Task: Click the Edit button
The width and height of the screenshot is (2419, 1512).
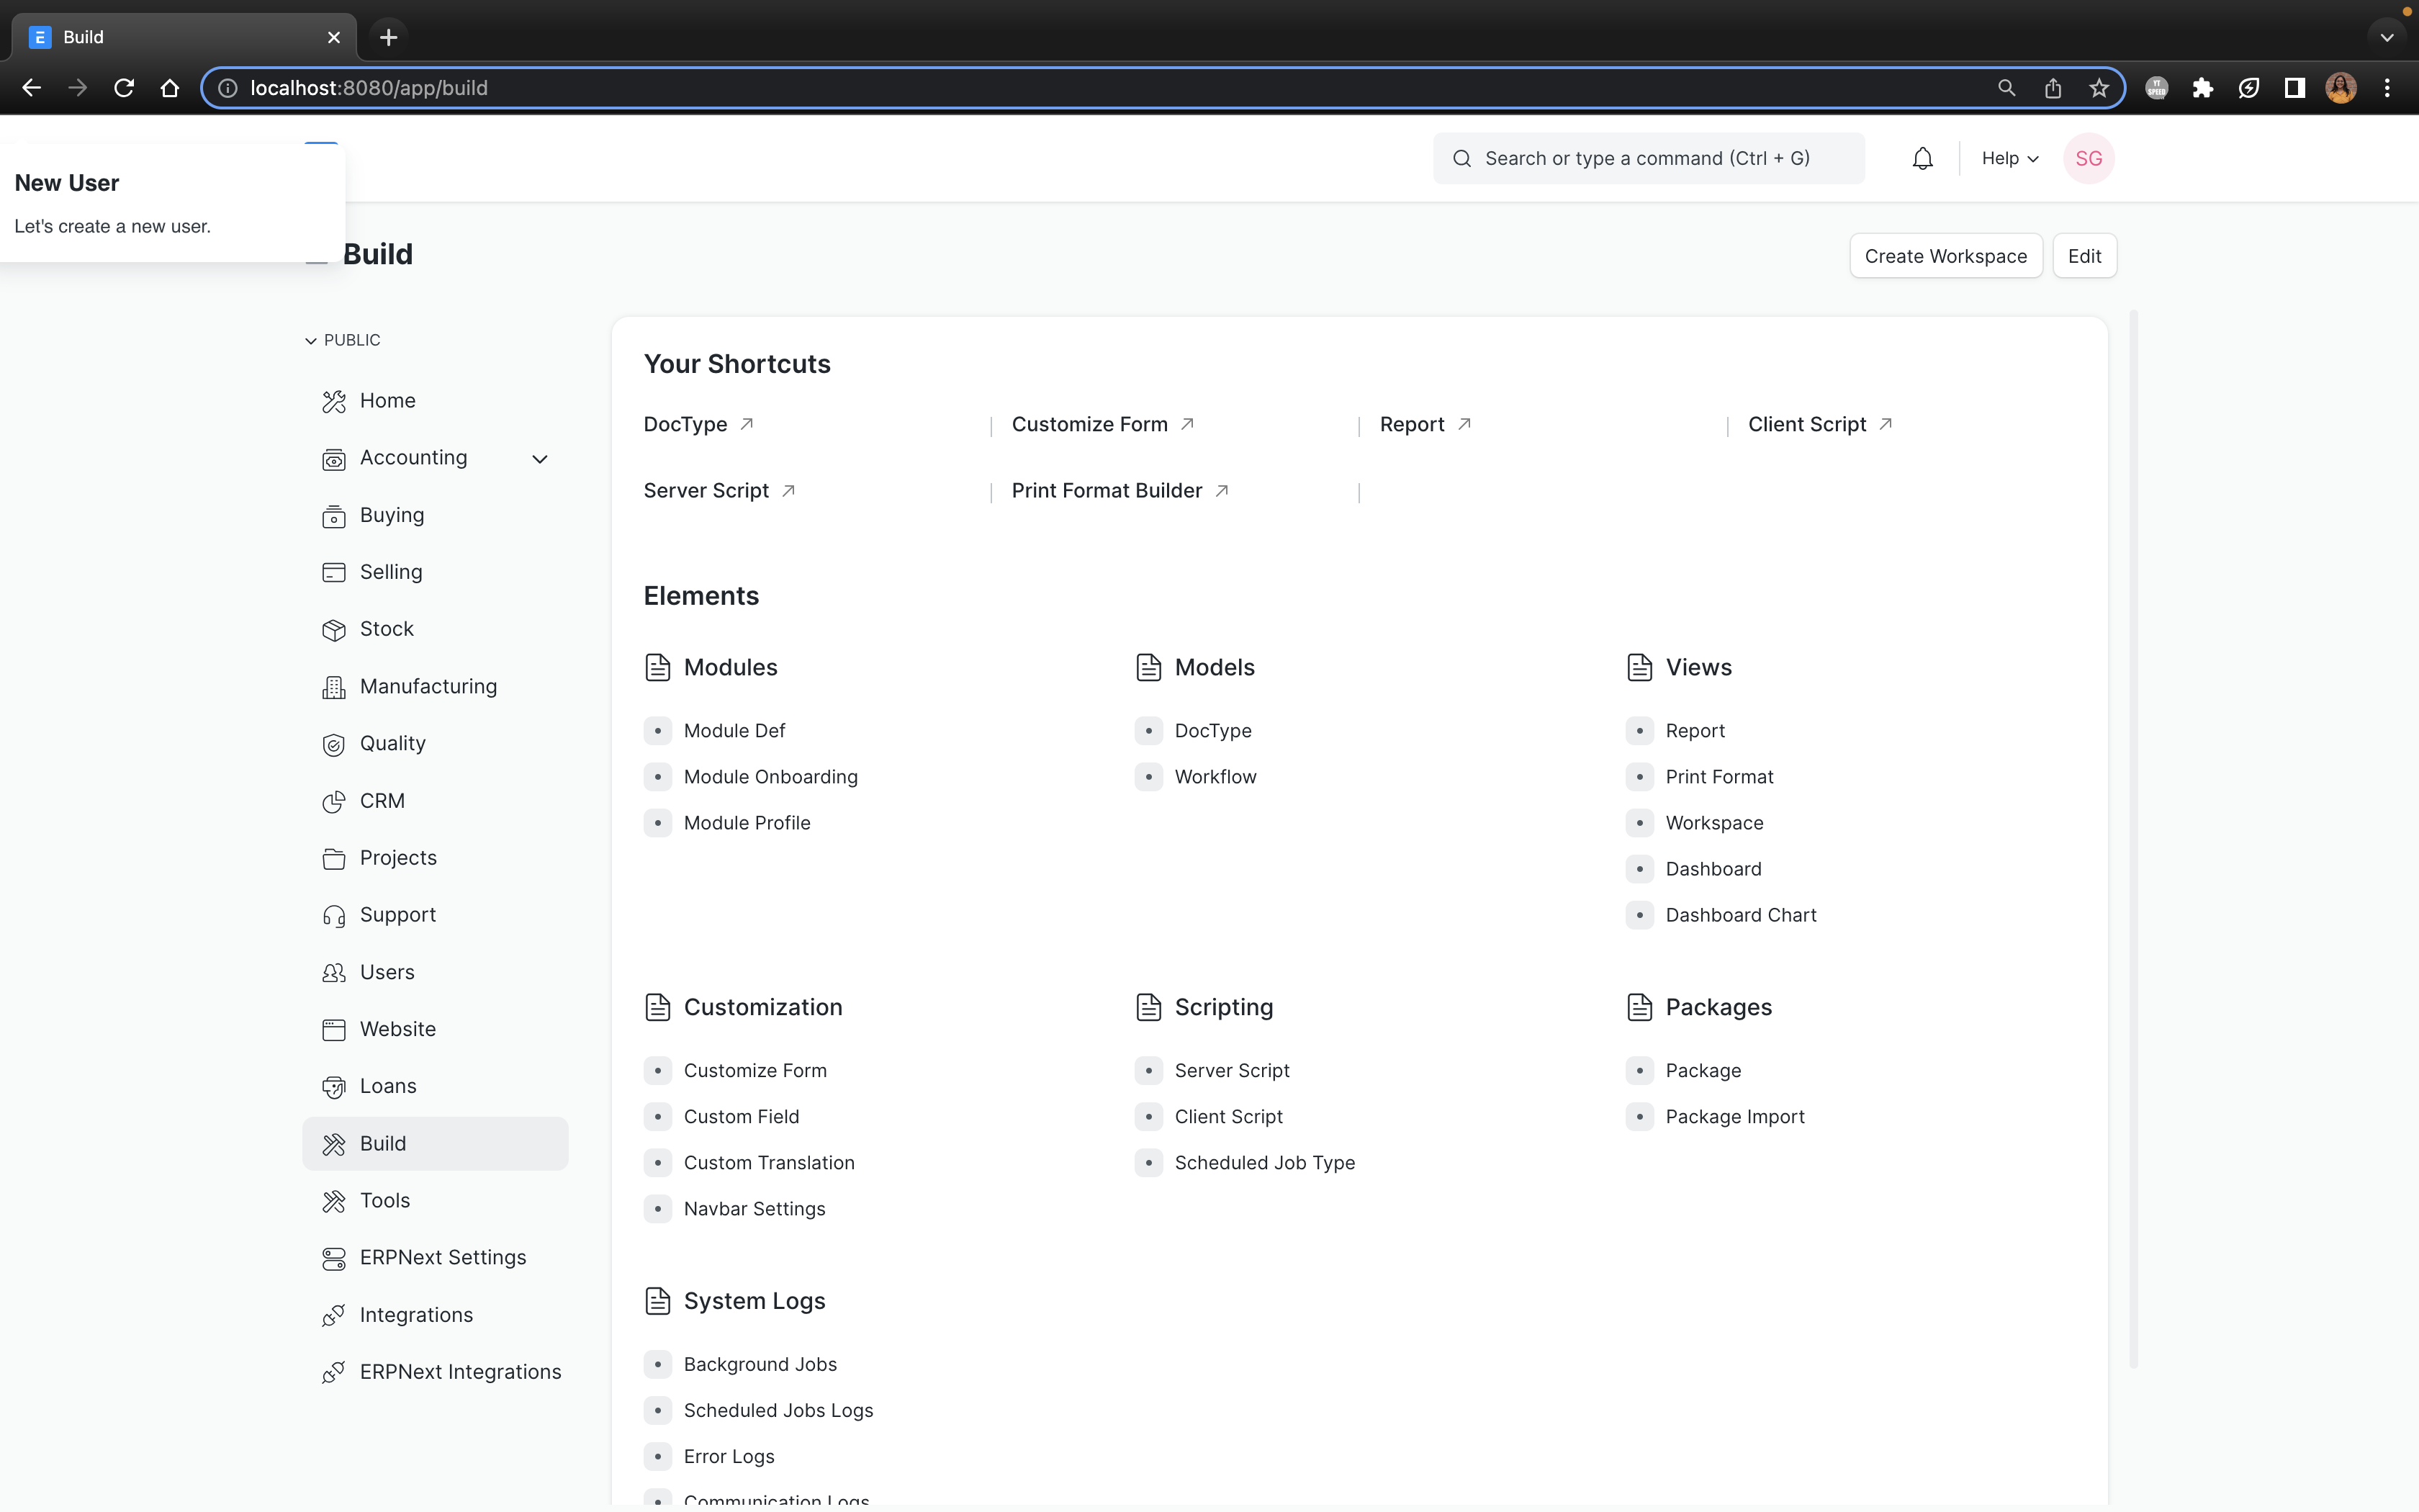Action: pyautogui.click(x=2085, y=256)
